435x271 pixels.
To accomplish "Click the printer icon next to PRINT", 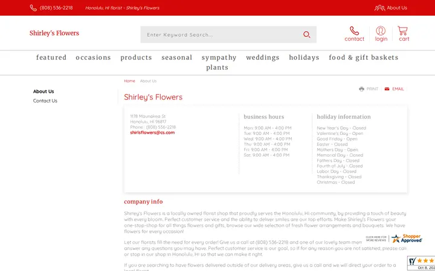I will [361, 89].
